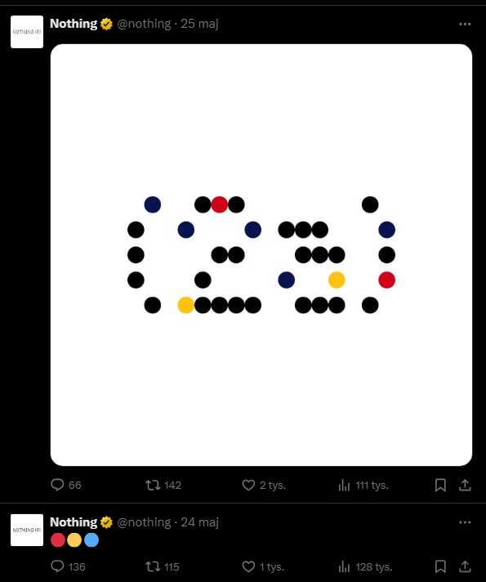Share the 24 maj Nothing tweet
The height and width of the screenshot is (582, 486).
(465, 566)
